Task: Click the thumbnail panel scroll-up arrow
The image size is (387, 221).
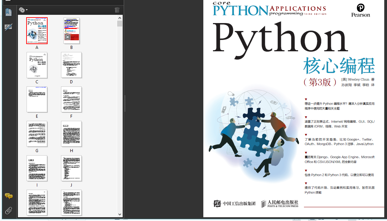Action: click(120, 18)
